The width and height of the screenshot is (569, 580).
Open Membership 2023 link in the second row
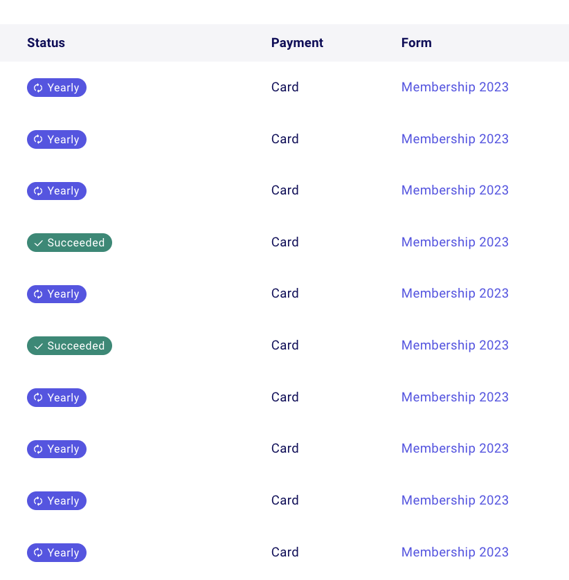[x=455, y=139]
